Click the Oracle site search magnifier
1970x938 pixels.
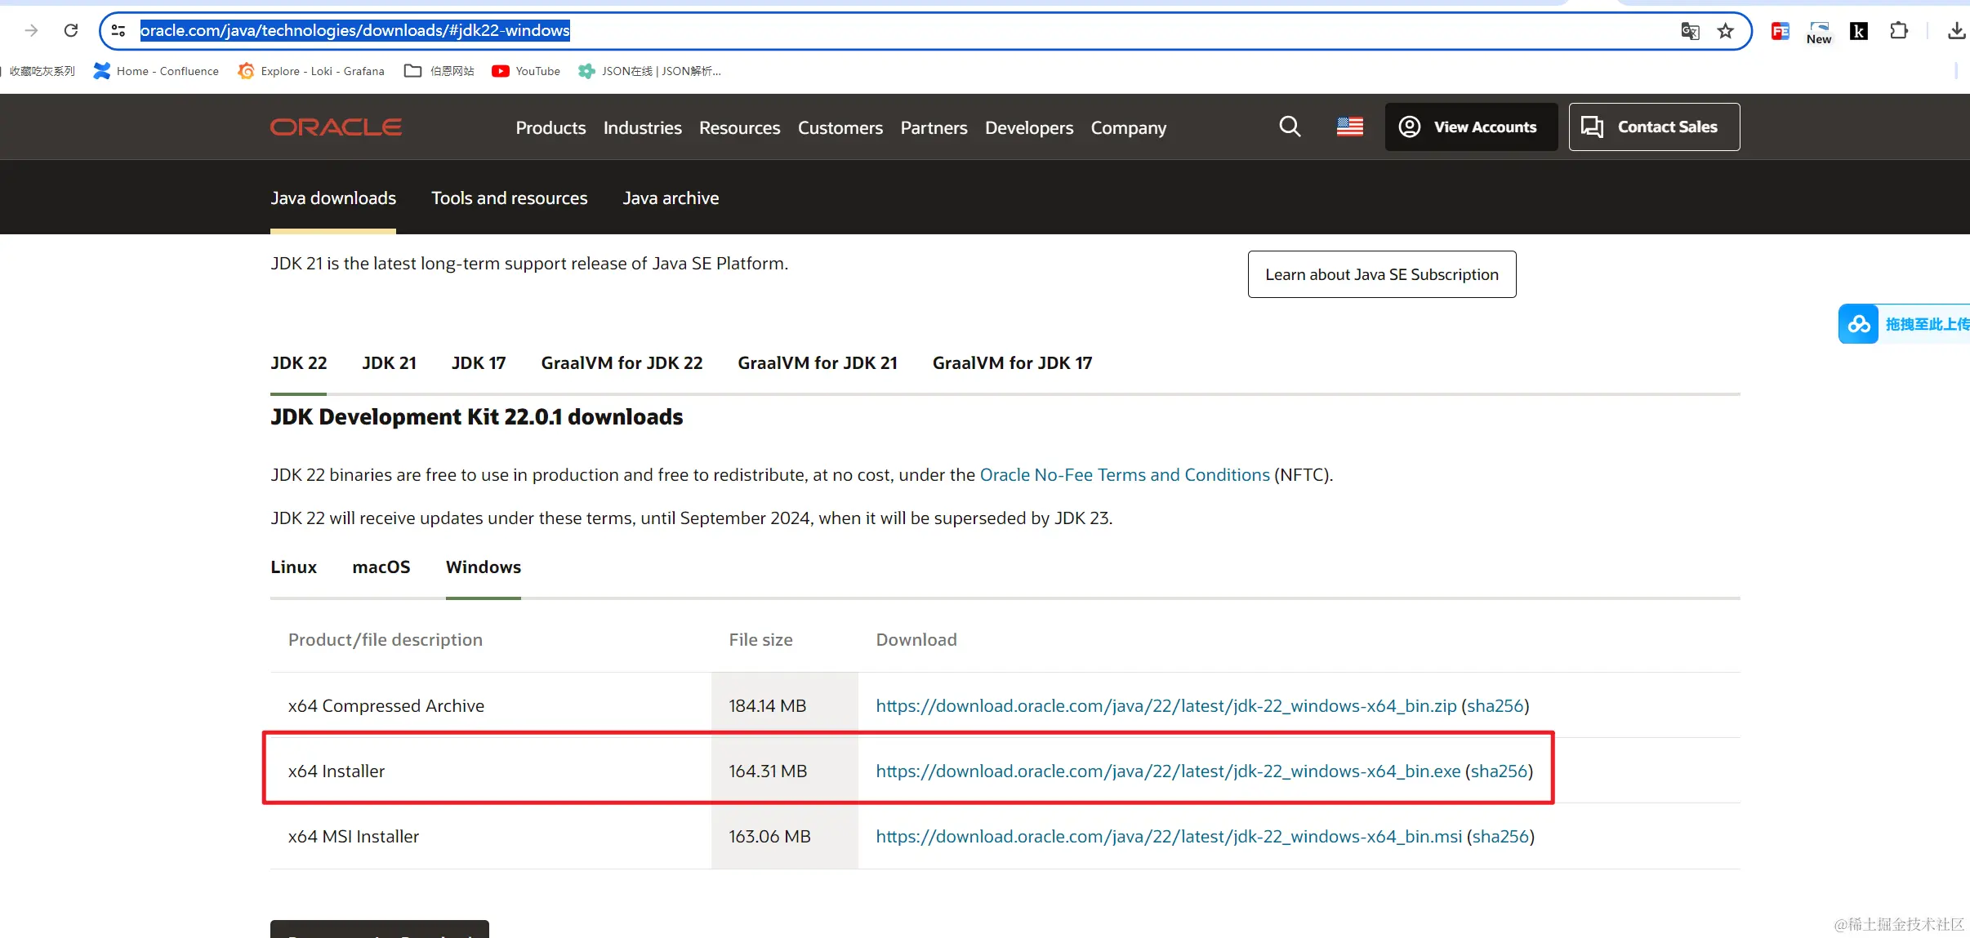point(1290,127)
